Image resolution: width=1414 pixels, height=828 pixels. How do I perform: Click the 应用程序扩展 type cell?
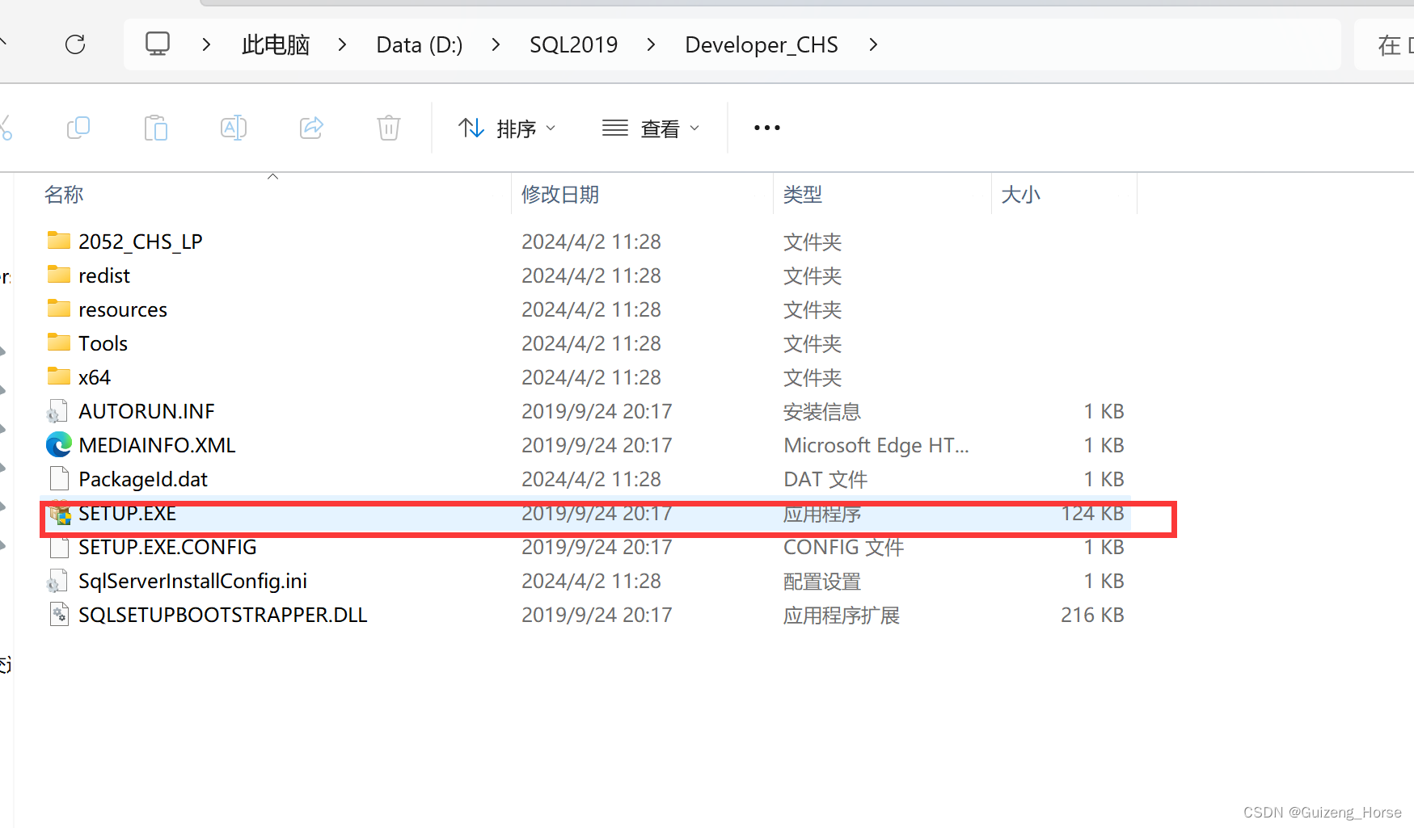pos(842,615)
